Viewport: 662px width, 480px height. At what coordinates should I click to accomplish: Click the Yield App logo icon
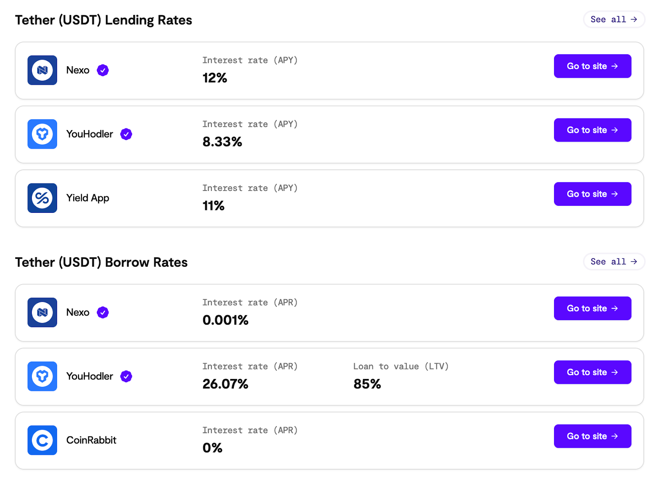(x=42, y=198)
